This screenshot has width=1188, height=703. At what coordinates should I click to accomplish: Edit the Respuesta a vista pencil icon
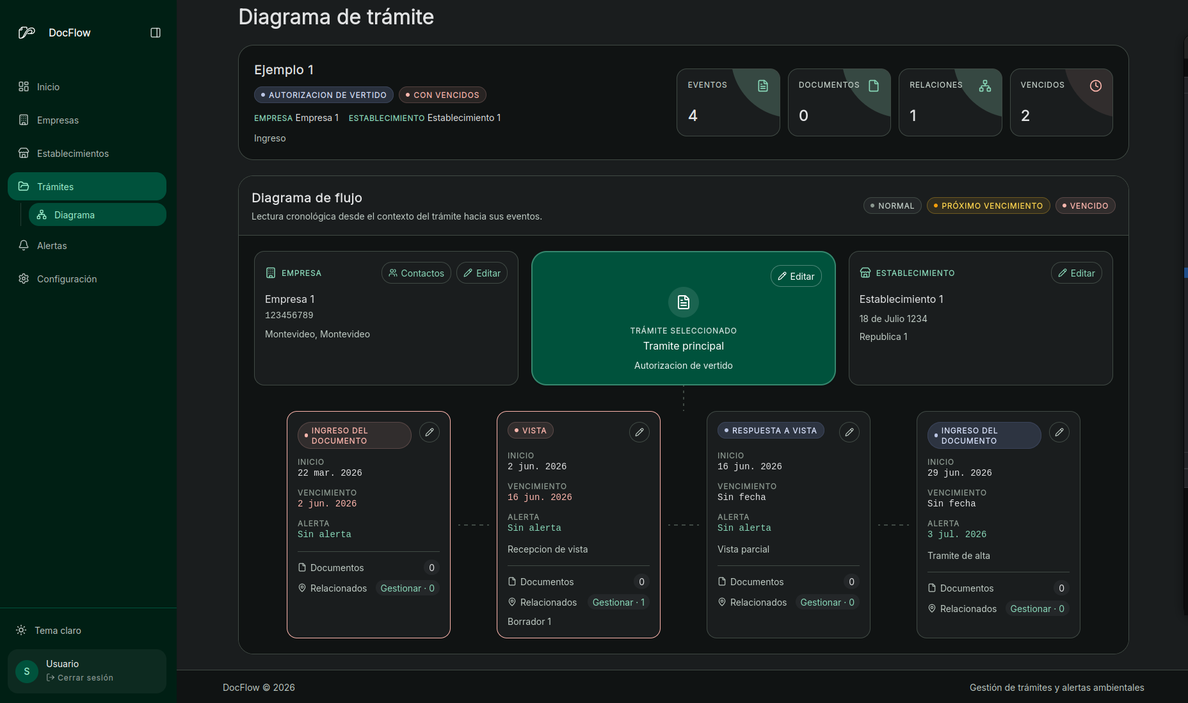tap(849, 432)
